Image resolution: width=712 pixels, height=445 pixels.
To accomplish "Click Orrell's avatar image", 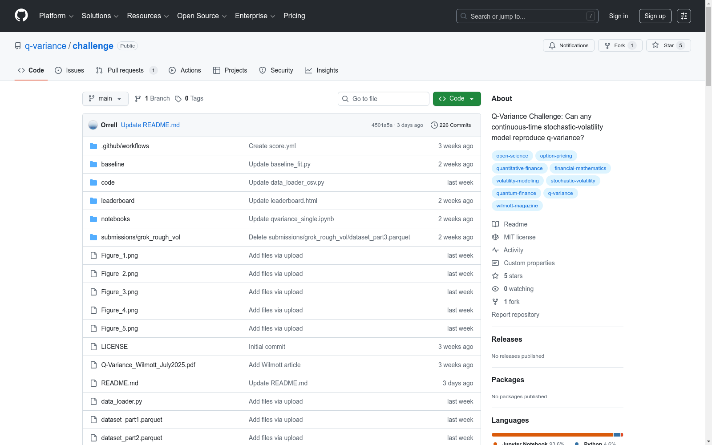I will point(93,125).
